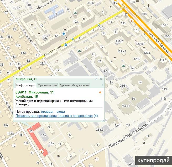This screenshot has width=172, height=167.
Task: Click the bar icon near building 137
Action: 131,20
